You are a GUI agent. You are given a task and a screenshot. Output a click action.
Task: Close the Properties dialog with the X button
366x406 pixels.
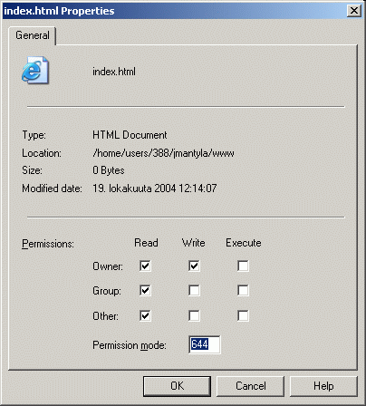354,11
